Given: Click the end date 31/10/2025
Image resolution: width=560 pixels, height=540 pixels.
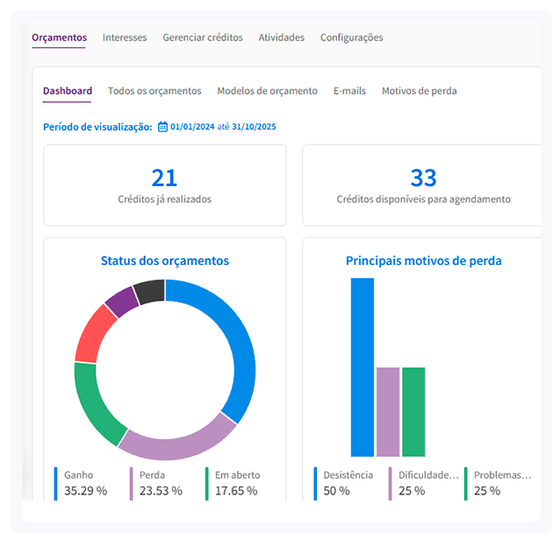Looking at the screenshot, I should point(254,127).
